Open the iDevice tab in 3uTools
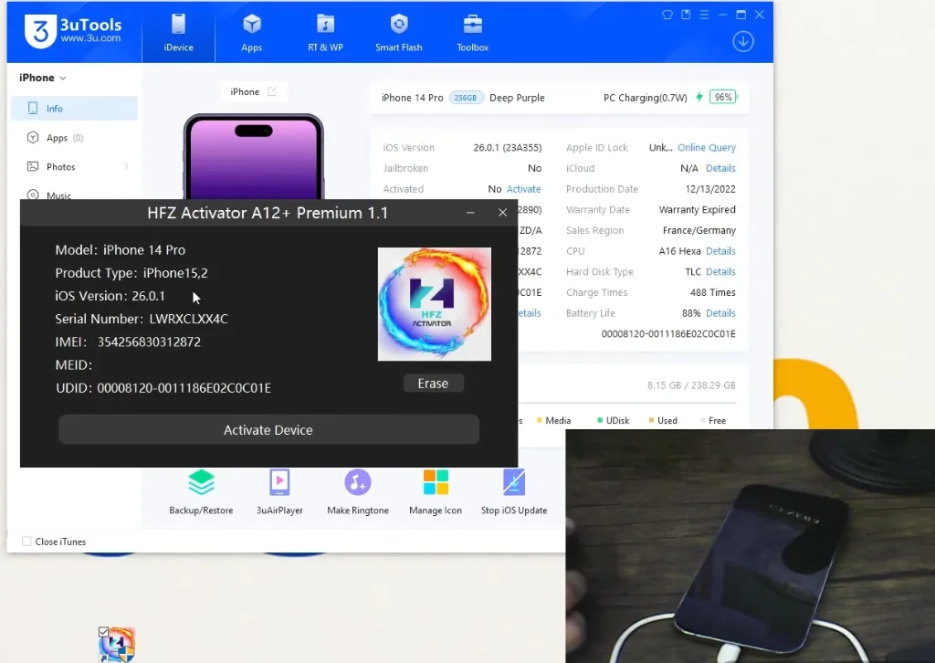Image resolution: width=935 pixels, height=663 pixels. point(178,34)
